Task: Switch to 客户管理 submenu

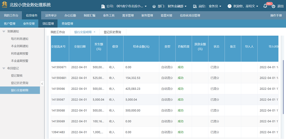Action: [10, 24]
